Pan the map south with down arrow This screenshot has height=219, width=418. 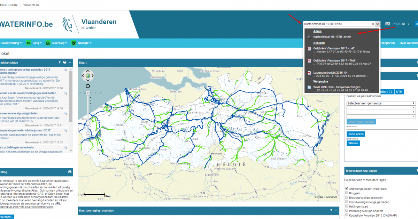point(88,80)
